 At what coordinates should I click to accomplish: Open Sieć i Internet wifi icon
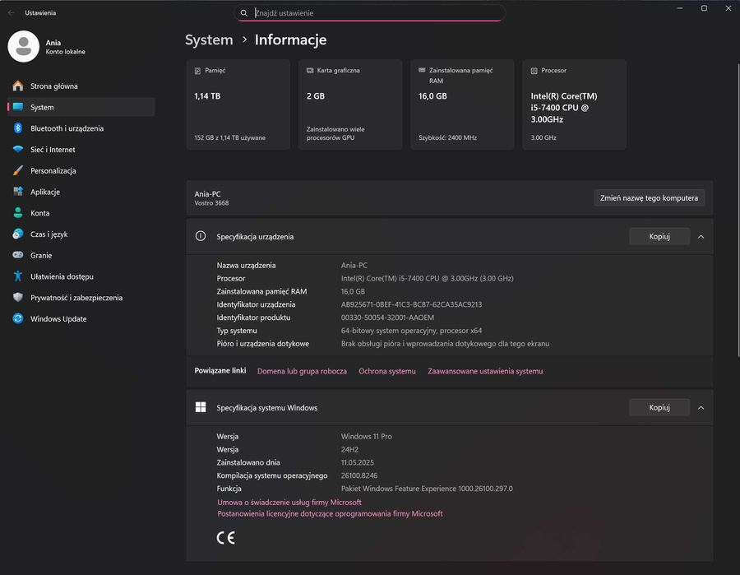18,149
